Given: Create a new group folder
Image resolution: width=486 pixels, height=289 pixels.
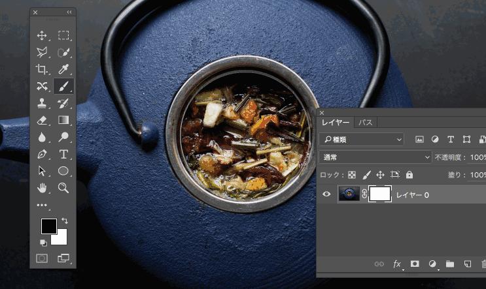Looking at the screenshot, I should [x=450, y=264].
